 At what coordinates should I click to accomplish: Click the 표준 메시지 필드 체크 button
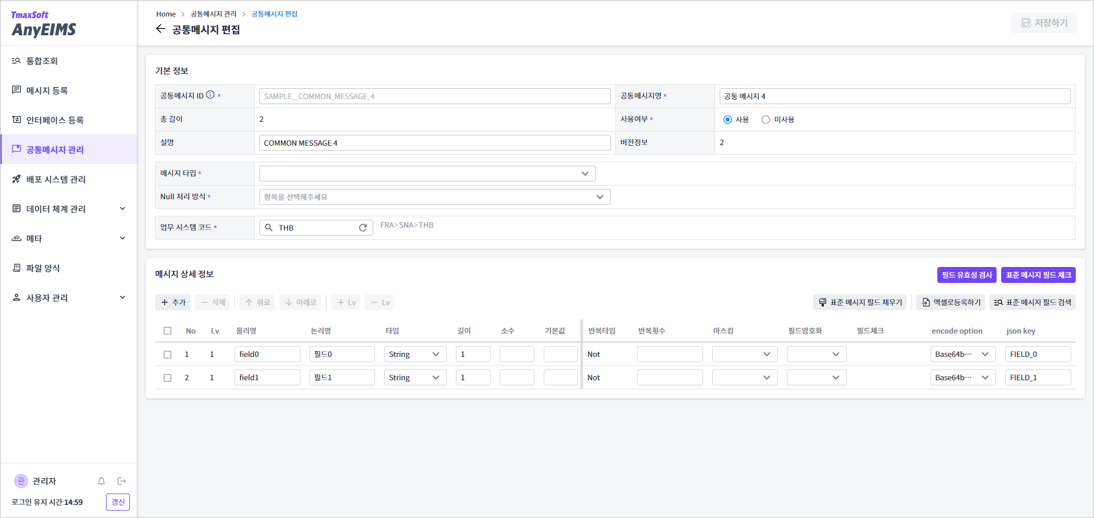coord(1038,275)
